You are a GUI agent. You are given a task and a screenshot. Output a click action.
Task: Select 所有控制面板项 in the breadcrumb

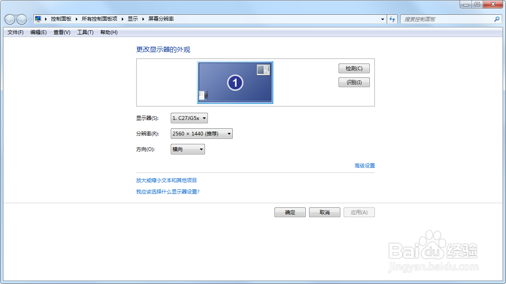tap(100, 19)
